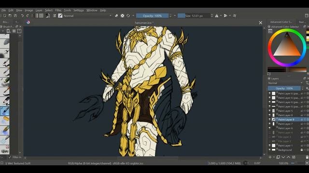309x173 pixels.
Task: Select the highlighted wet textured brush preset
Action: 5,111
